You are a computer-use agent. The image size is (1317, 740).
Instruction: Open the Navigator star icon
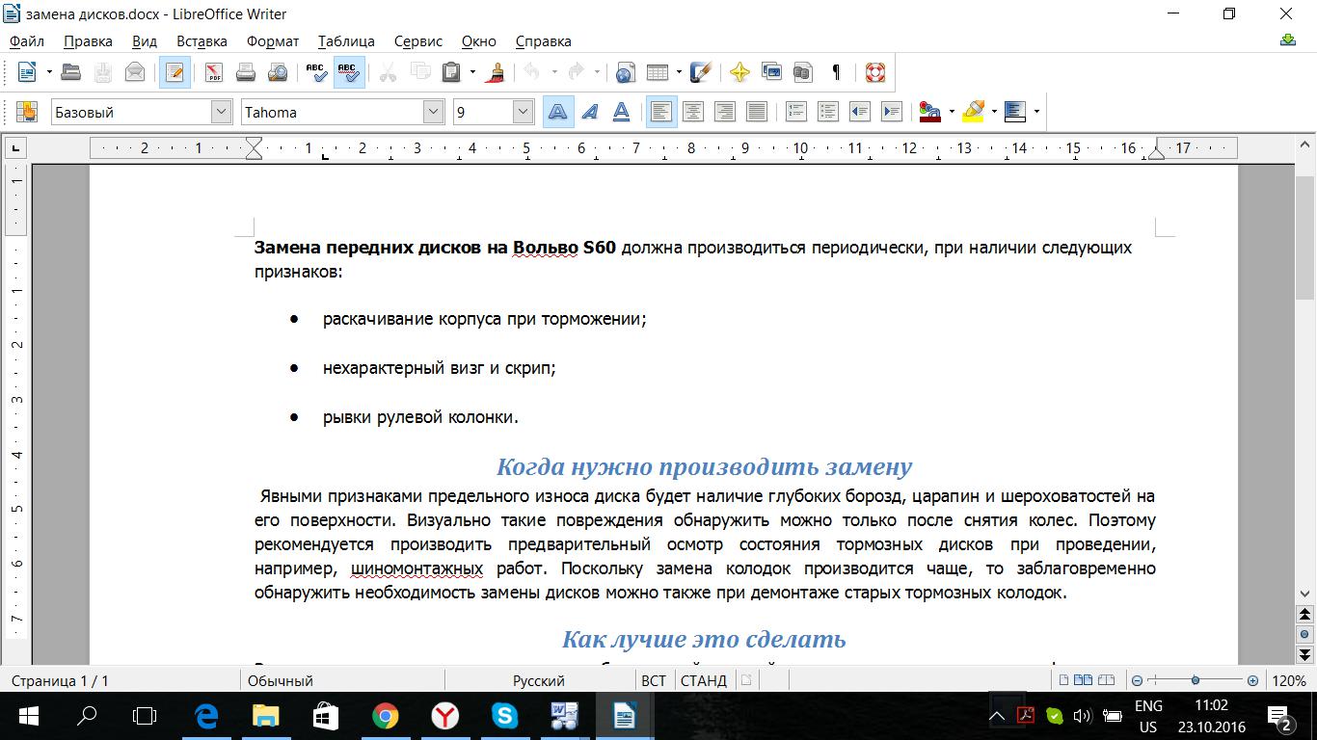[x=739, y=72]
